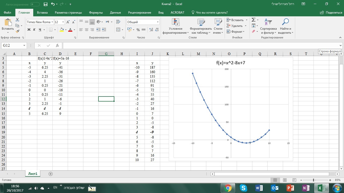Screen dimensions: 344x193
Task: Click the AutoSum sigma icon
Action: click(253, 20)
